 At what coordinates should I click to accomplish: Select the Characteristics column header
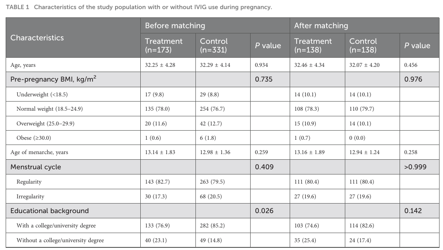tap(37, 38)
